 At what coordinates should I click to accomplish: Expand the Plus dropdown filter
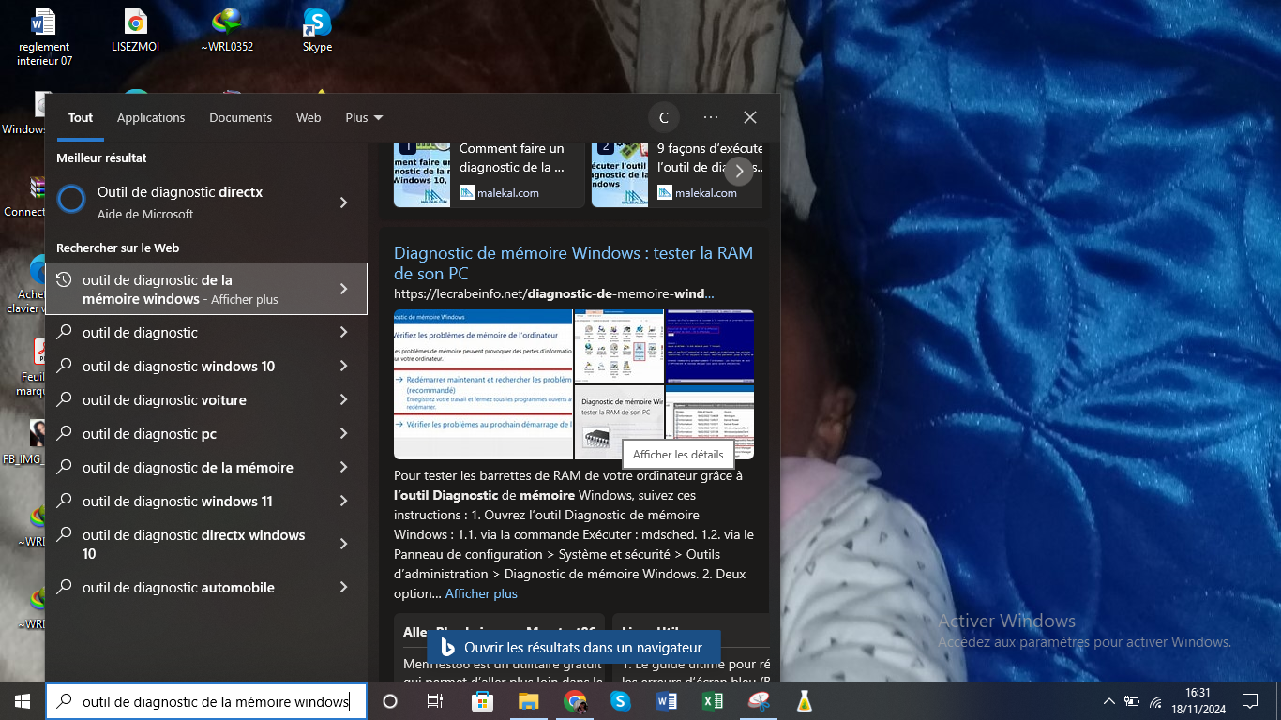pyautogui.click(x=364, y=117)
